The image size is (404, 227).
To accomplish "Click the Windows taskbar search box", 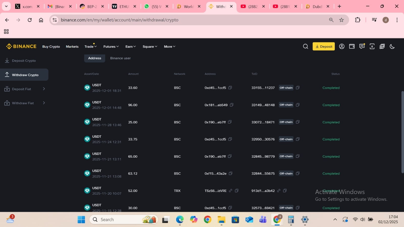I will point(124,219).
